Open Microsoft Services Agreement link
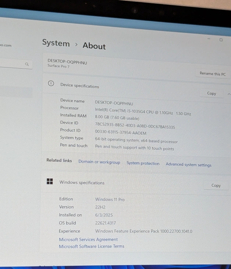231x269 pixels. (88, 239)
